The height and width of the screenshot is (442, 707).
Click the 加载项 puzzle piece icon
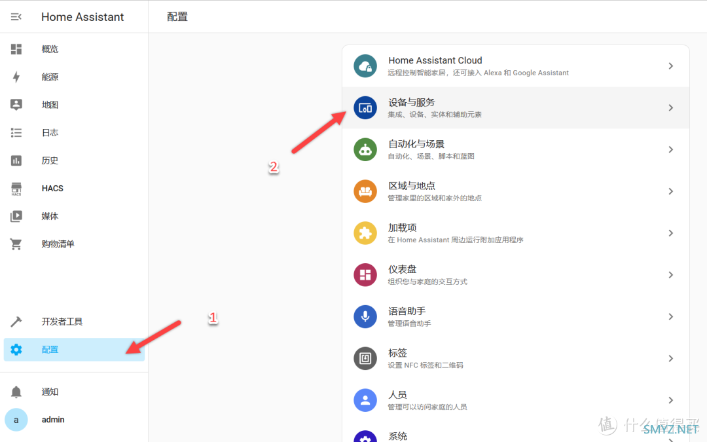[365, 233]
